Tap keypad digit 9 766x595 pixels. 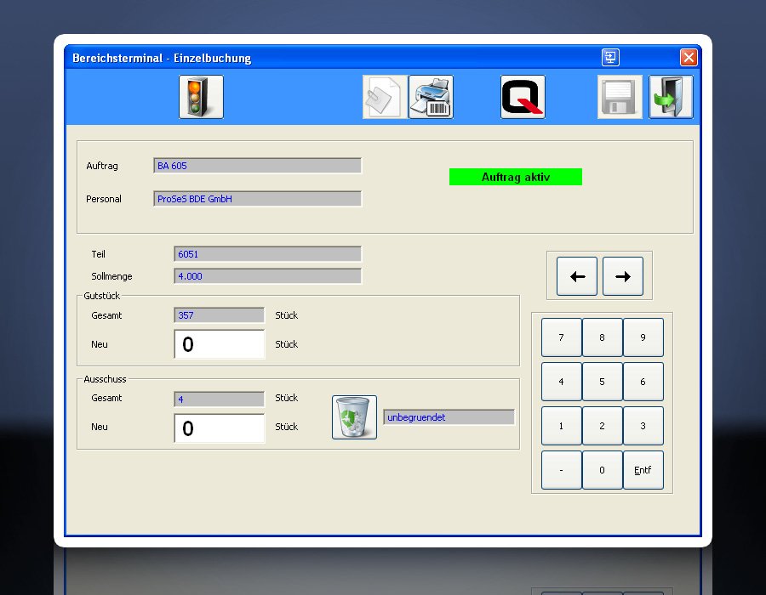[643, 337]
